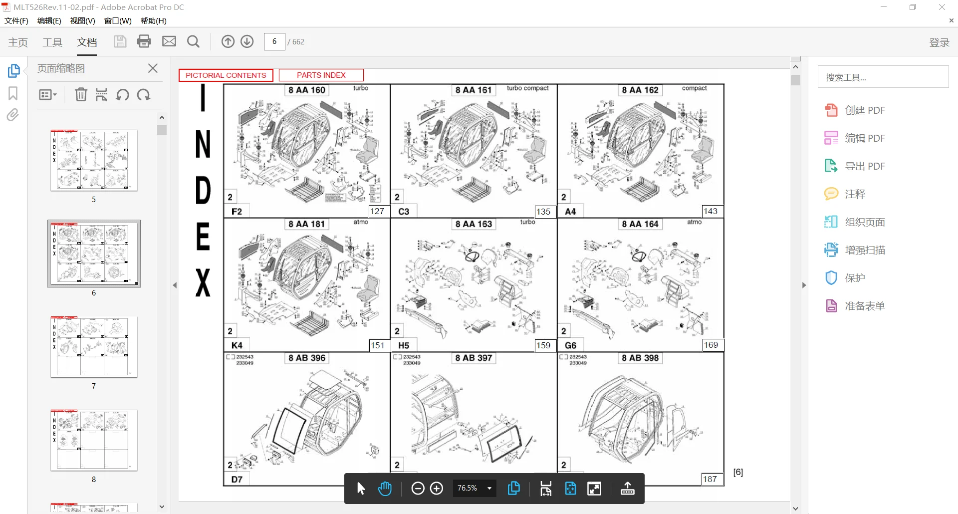Open 文件(F) menu
Image resolution: width=958 pixels, height=514 pixels.
click(x=16, y=21)
